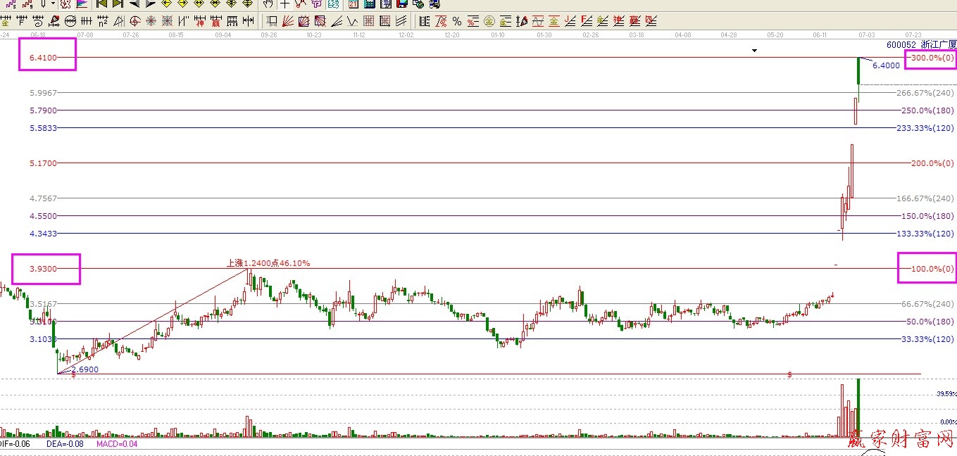957x456 pixels.
Task: Click the zigzag wave line tool
Action: pyautogui.click(x=352, y=21)
